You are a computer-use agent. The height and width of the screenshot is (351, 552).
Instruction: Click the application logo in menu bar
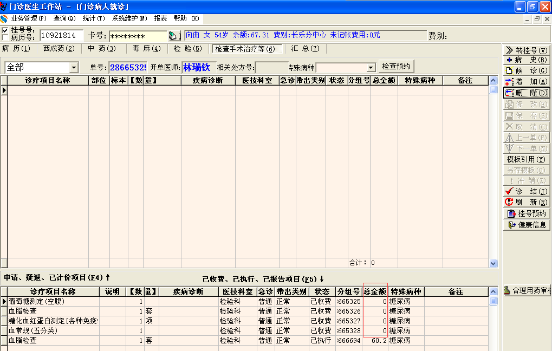(4, 18)
